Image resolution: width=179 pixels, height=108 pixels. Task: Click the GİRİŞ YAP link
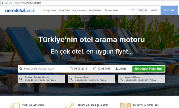(143, 10)
